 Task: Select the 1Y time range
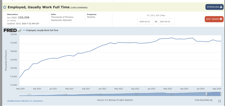tap(148, 16)
